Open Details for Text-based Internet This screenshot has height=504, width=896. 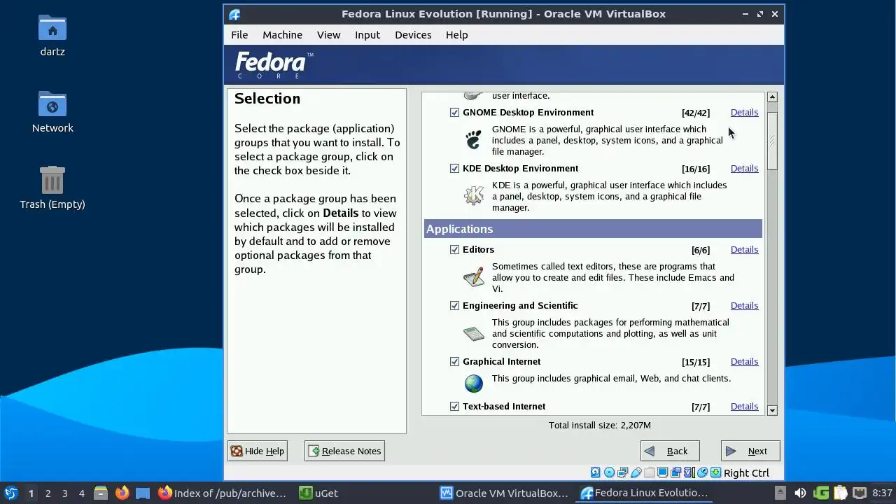(744, 406)
